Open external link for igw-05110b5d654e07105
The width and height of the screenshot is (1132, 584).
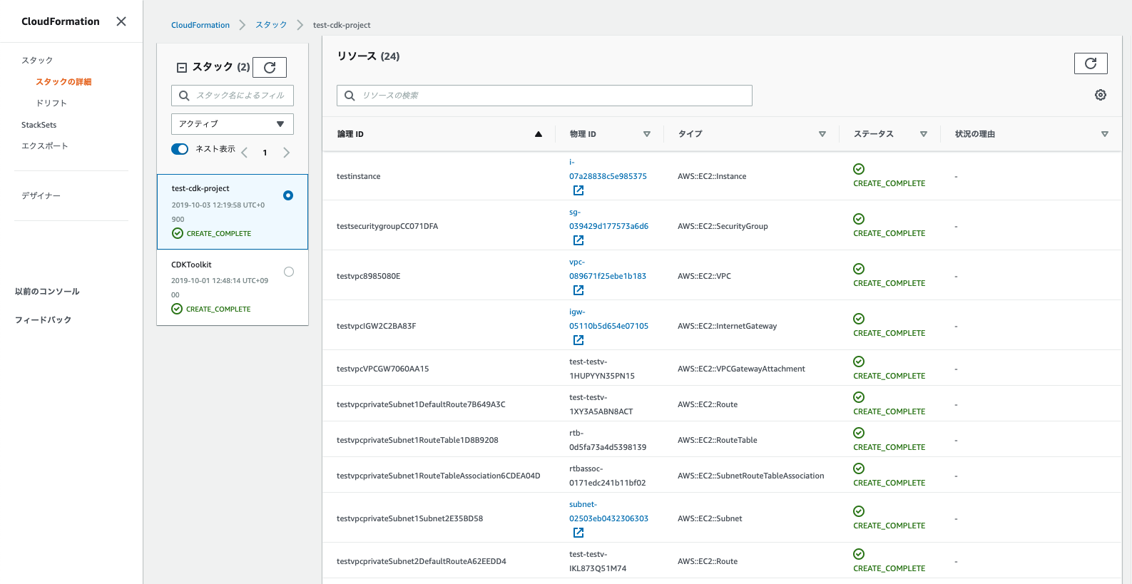(578, 340)
